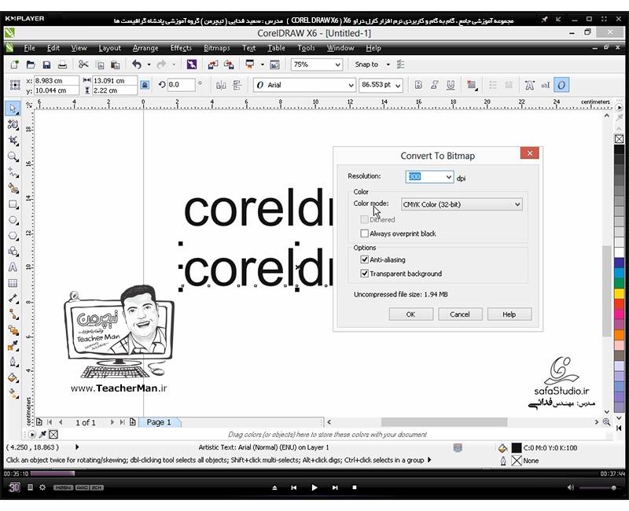Screen dimensions: 629x511
Task: Select the Pick tool in toolbox
Action: pos(13,108)
